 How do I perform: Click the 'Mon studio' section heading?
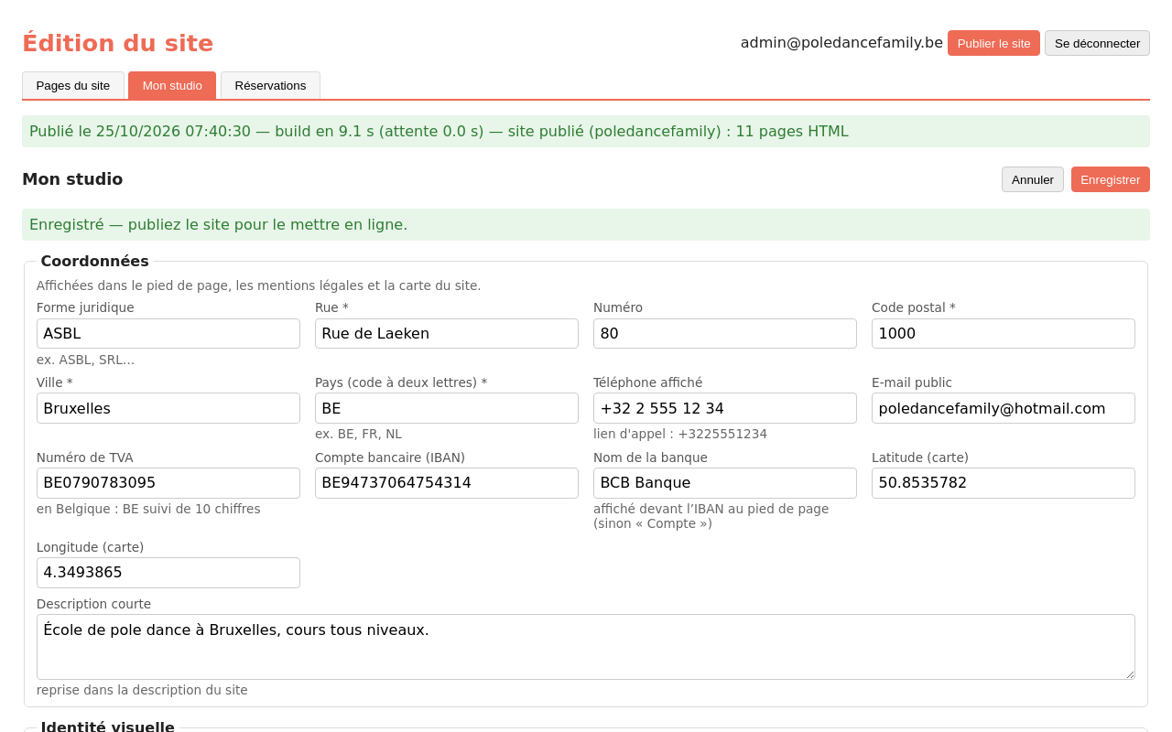pos(72,179)
